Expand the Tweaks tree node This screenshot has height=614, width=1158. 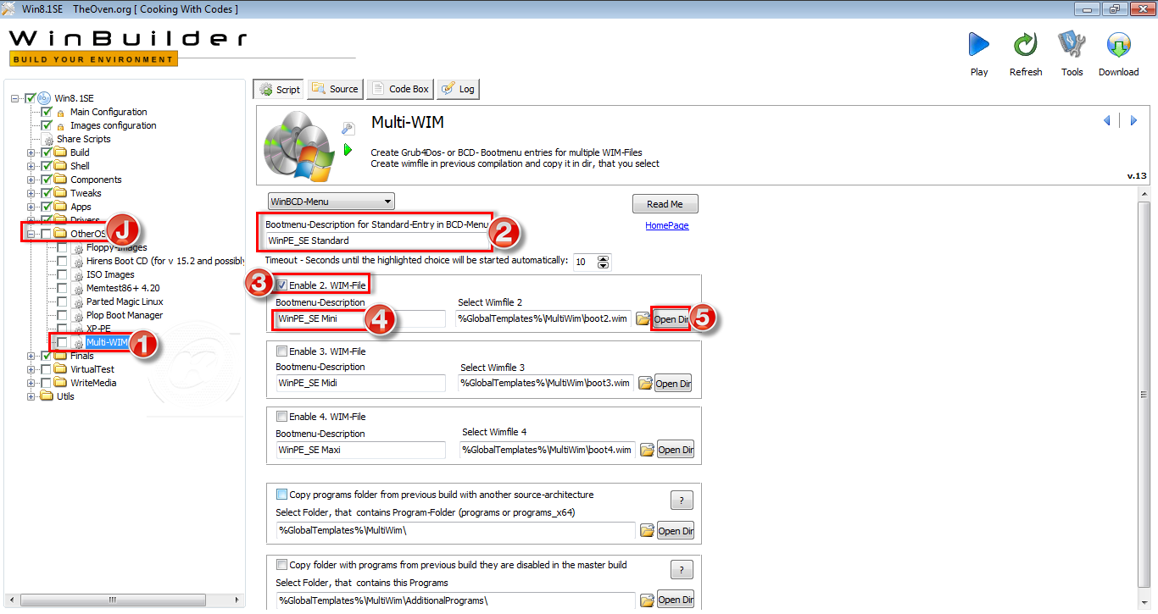[x=31, y=193]
